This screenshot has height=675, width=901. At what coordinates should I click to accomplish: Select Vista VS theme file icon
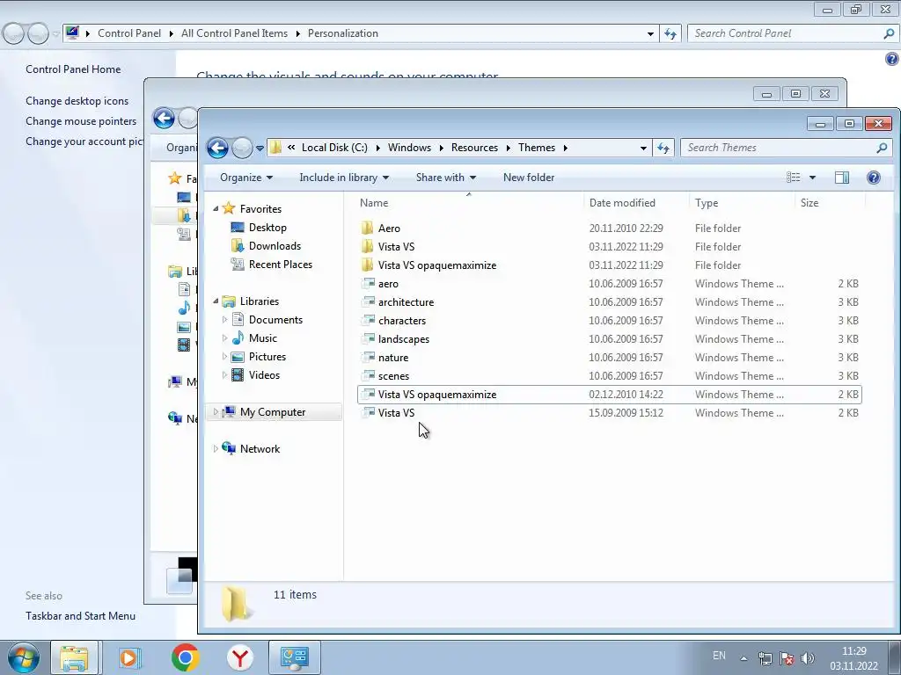368,413
